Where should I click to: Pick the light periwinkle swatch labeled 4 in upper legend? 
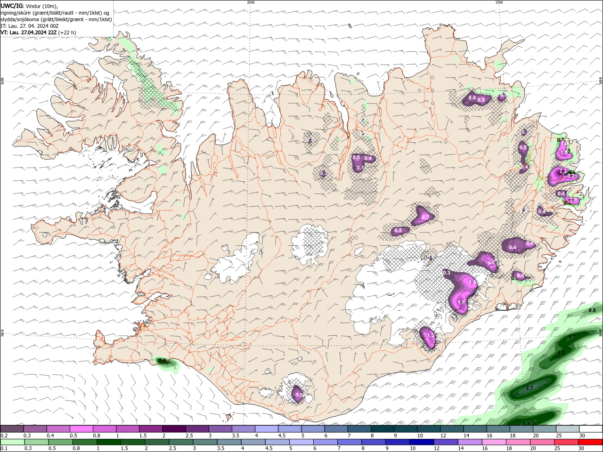tap(266, 428)
